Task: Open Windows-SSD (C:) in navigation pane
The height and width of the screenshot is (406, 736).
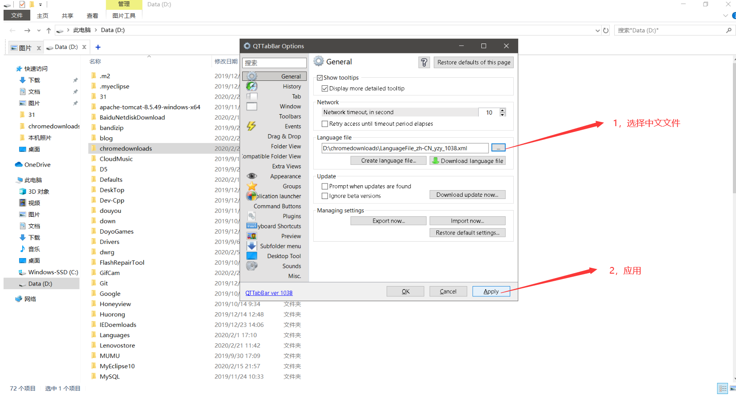Action: click(48, 272)
